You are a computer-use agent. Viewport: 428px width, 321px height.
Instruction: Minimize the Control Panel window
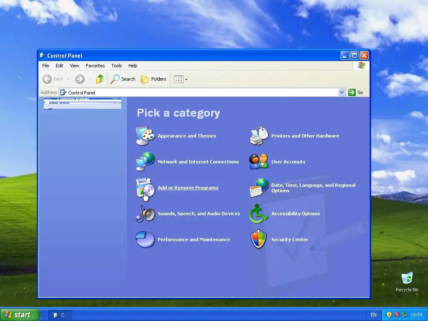(x=345, y=56)
